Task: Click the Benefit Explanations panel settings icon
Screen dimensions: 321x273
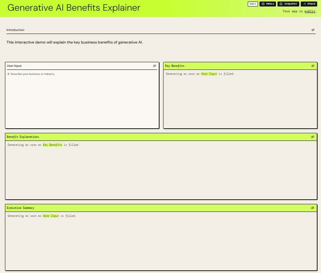Action: [x=313, y=137]
